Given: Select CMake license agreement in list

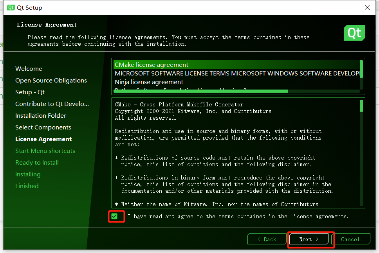Looking at the screenshot, I should click(236, 65).
